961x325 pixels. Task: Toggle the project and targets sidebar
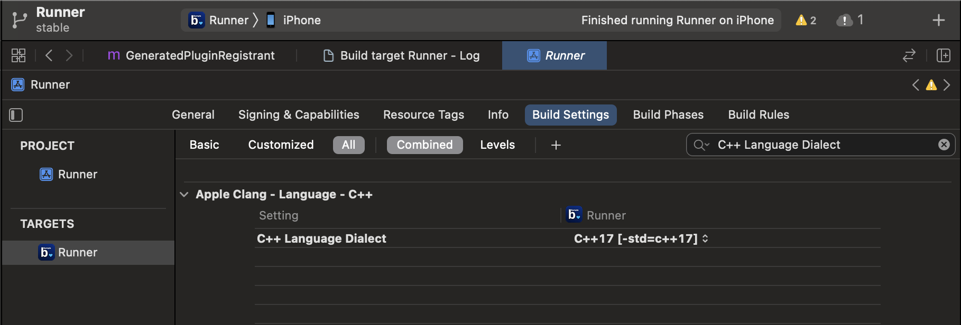pyautogui.click(x=16, y=114)
